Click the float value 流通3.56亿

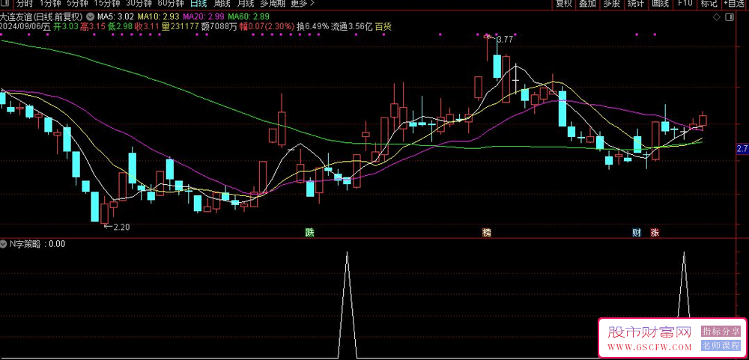click(x=351, y=27)
